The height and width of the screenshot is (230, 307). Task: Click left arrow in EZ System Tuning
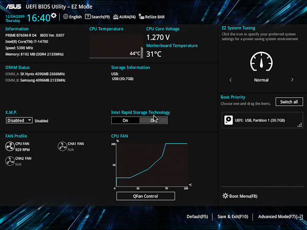point(230,80)
